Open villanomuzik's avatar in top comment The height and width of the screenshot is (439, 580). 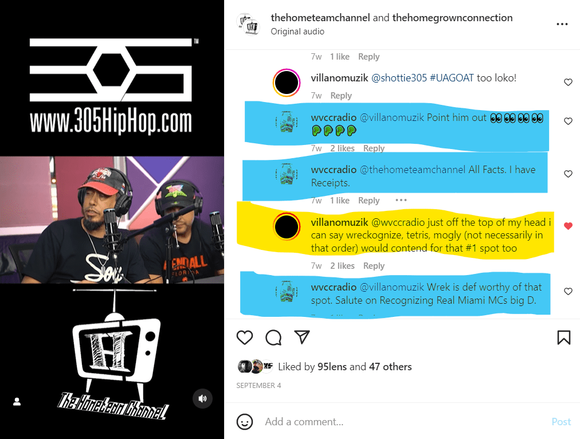click(287, 83)
